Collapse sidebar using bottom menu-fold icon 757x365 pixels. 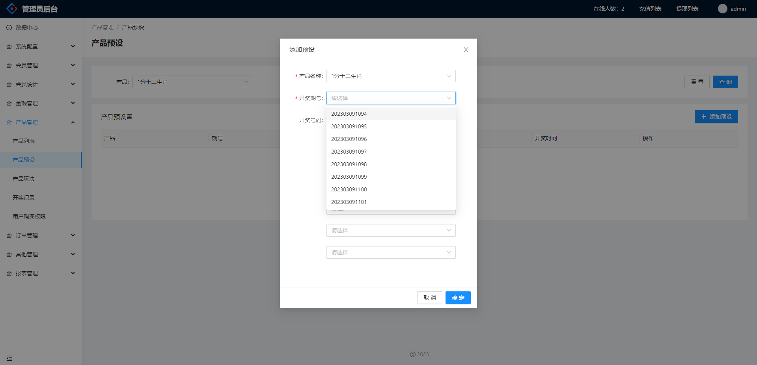click(x=9, y=358)
